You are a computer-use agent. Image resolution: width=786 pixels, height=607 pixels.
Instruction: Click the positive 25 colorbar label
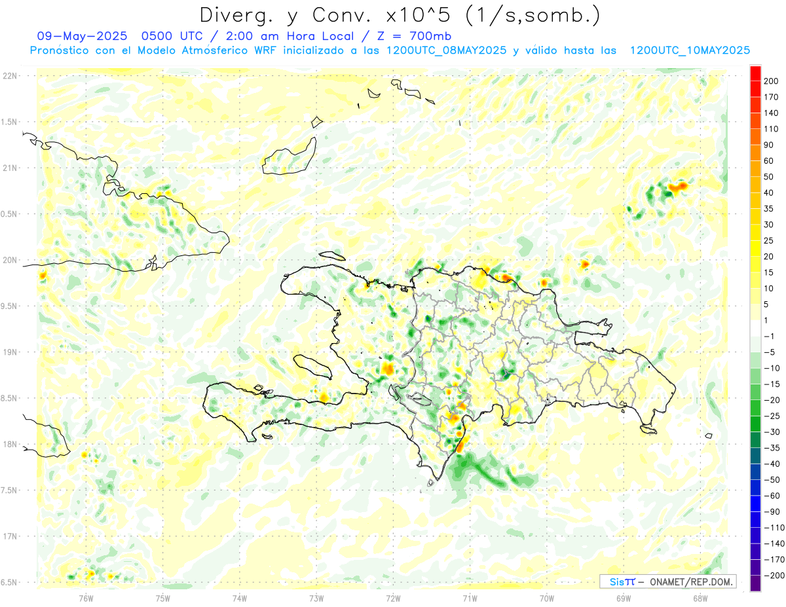point(770,241)
